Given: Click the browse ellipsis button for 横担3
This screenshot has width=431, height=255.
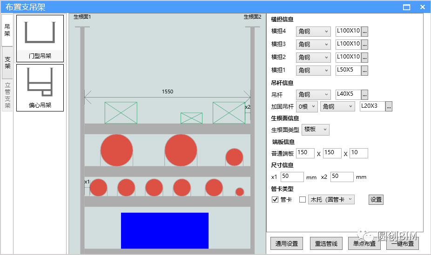Looking at the screenshot, I should 364,45.
